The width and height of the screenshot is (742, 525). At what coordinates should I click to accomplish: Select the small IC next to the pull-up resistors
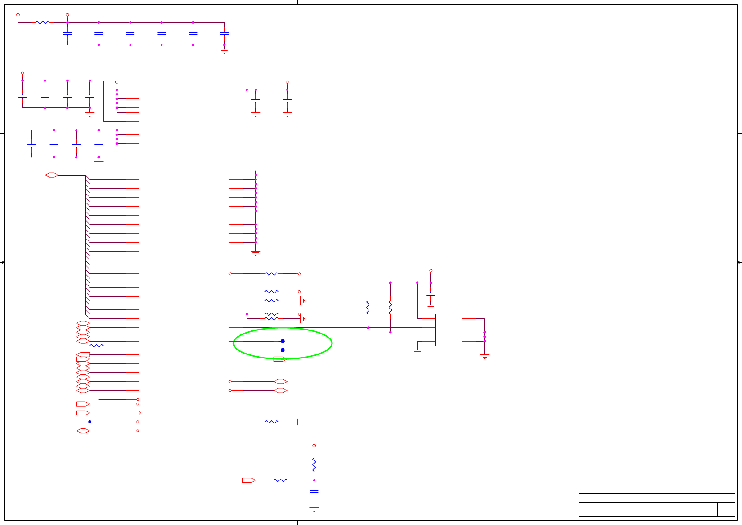pos(449,330)
